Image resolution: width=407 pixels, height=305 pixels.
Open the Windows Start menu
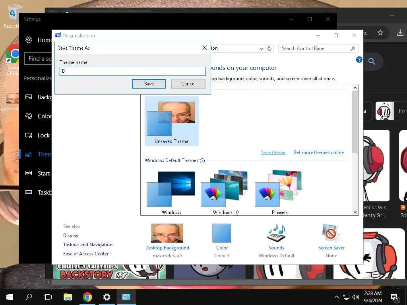[x=10, y=297]
